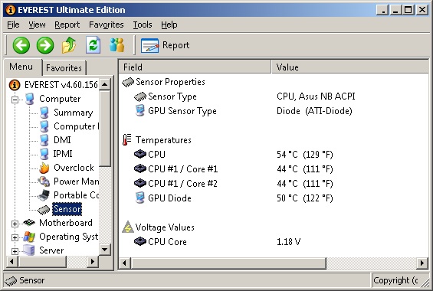
Task: Expand the Operating System tree node
Action: point(15,237)
